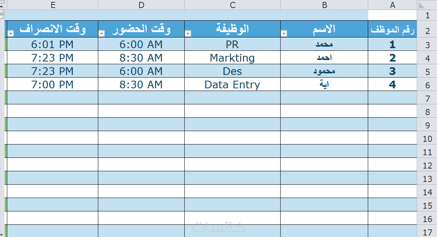This screenshot has height=237, width=437.
Task: Click the 8:30 AM cell for Markting
Action: (x=141, y=58)
